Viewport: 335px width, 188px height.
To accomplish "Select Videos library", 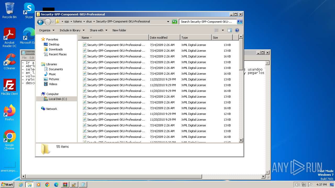I will [x=53, y=84].
